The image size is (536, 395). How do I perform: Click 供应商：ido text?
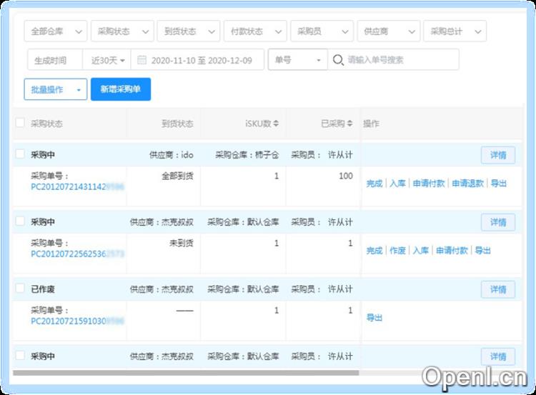(172, 155)
